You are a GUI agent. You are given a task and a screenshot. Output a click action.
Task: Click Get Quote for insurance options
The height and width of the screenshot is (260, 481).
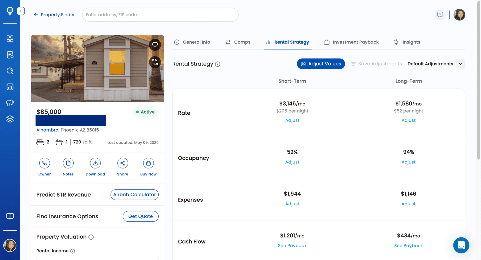pos(140,216)
